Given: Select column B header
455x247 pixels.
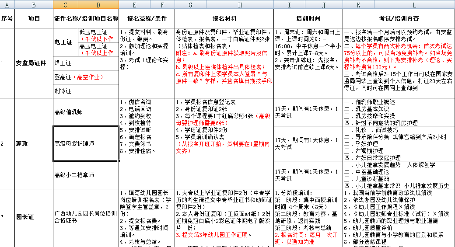Looking at the screenshot, I should [x=34, y=4].
